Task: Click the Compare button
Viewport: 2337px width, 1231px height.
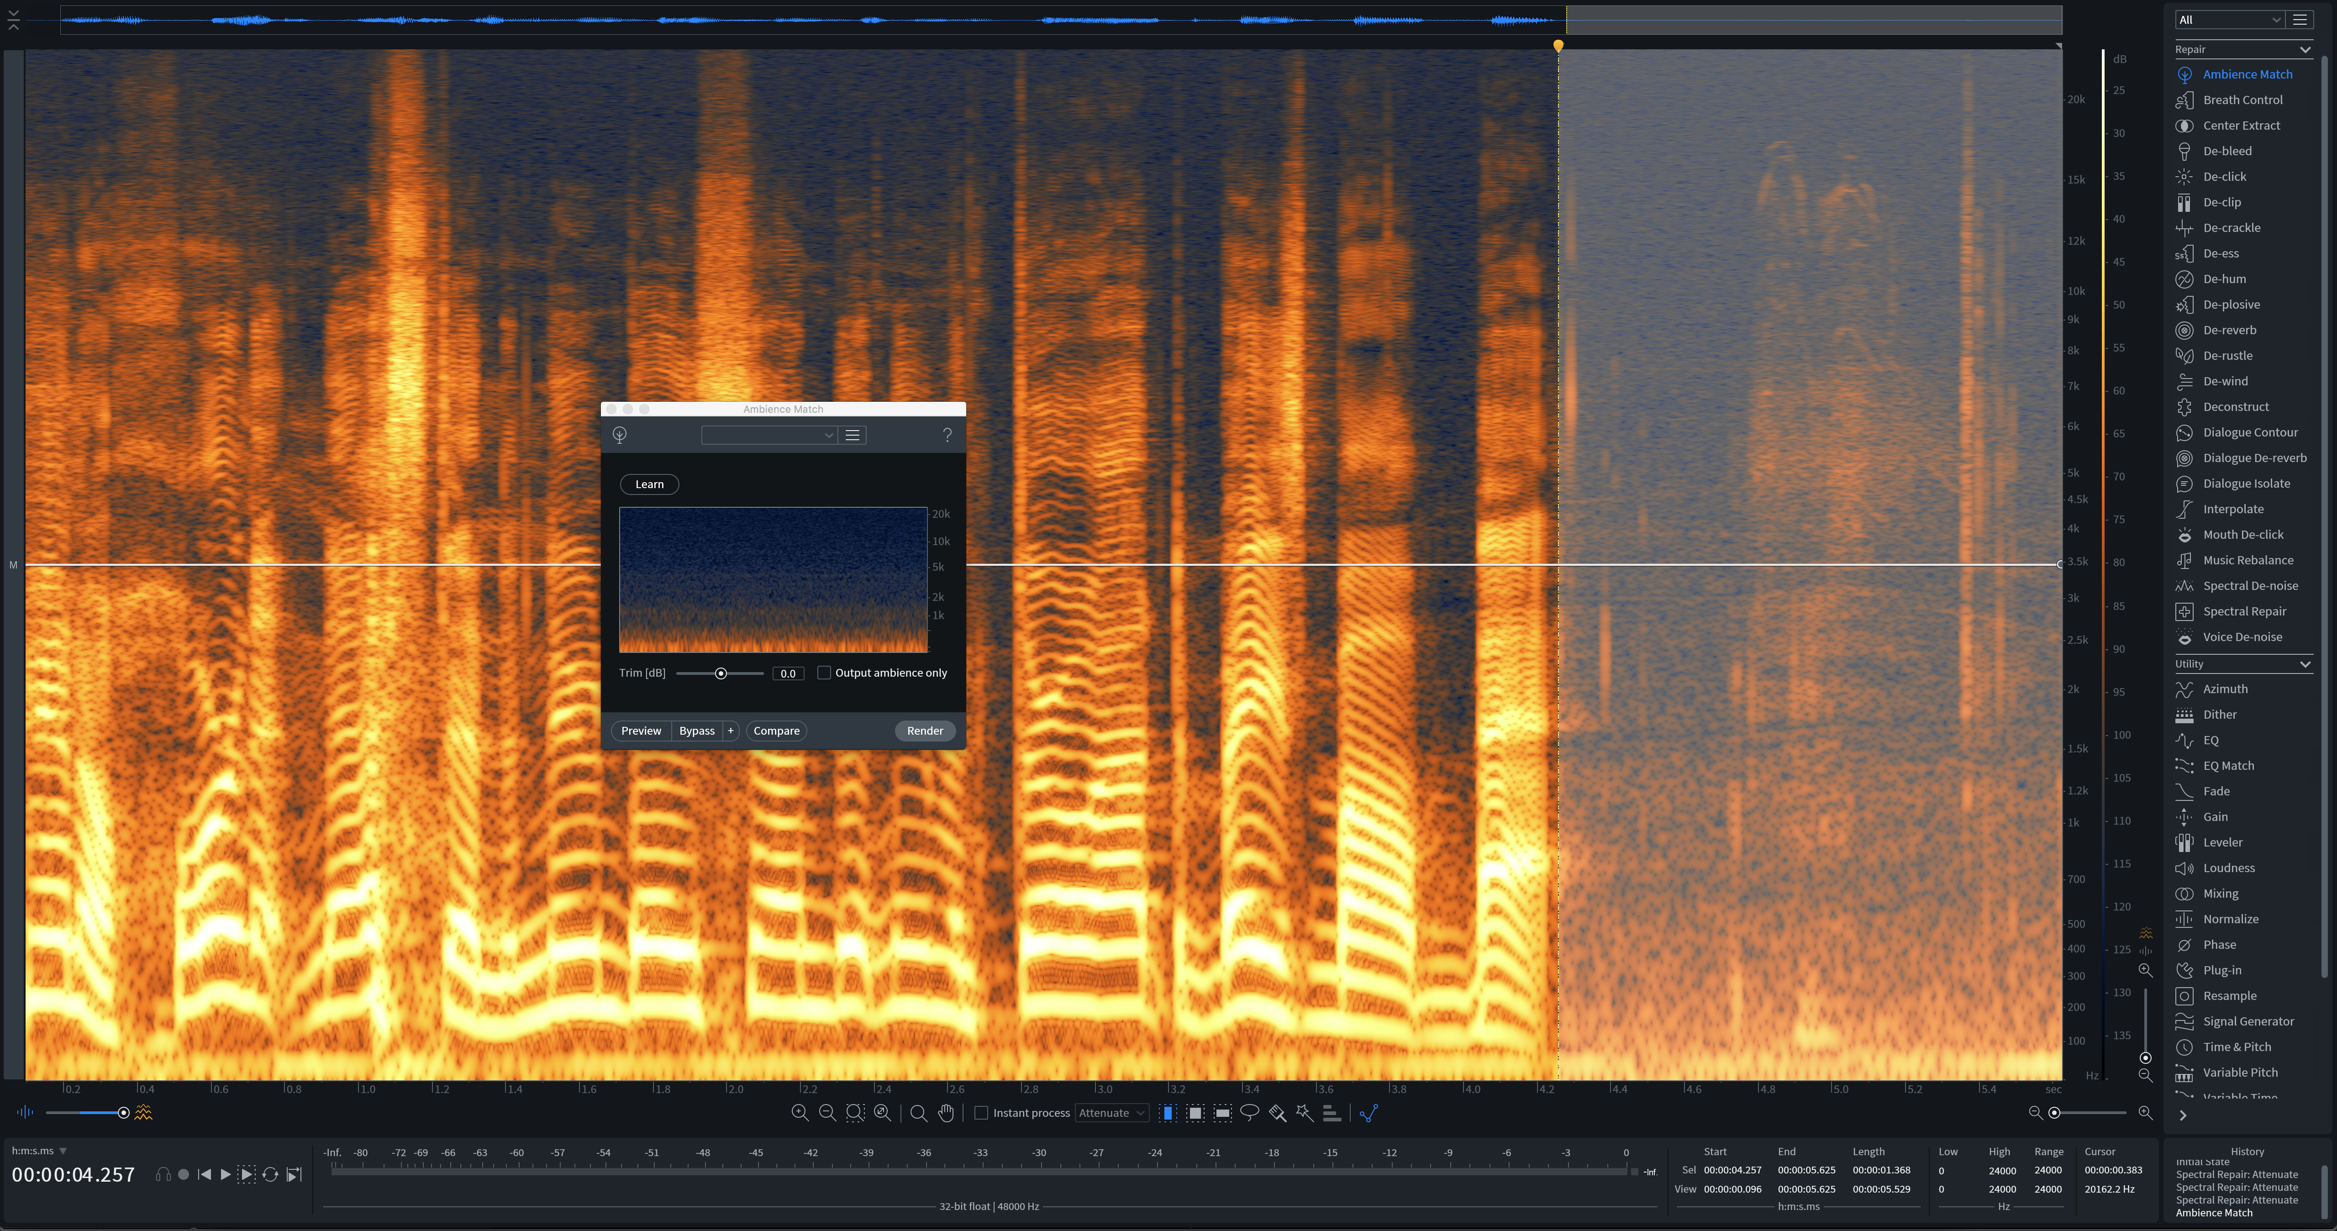Action: coord(777,731)
